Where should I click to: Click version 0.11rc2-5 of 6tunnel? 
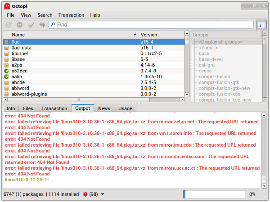[151, 54]
